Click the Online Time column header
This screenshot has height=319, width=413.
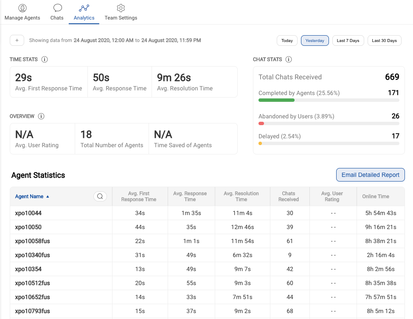pyautogui.click(x=376, y=196)
